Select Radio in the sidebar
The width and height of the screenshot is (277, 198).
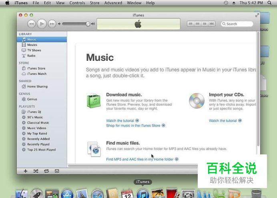click(x=42, y=56)
